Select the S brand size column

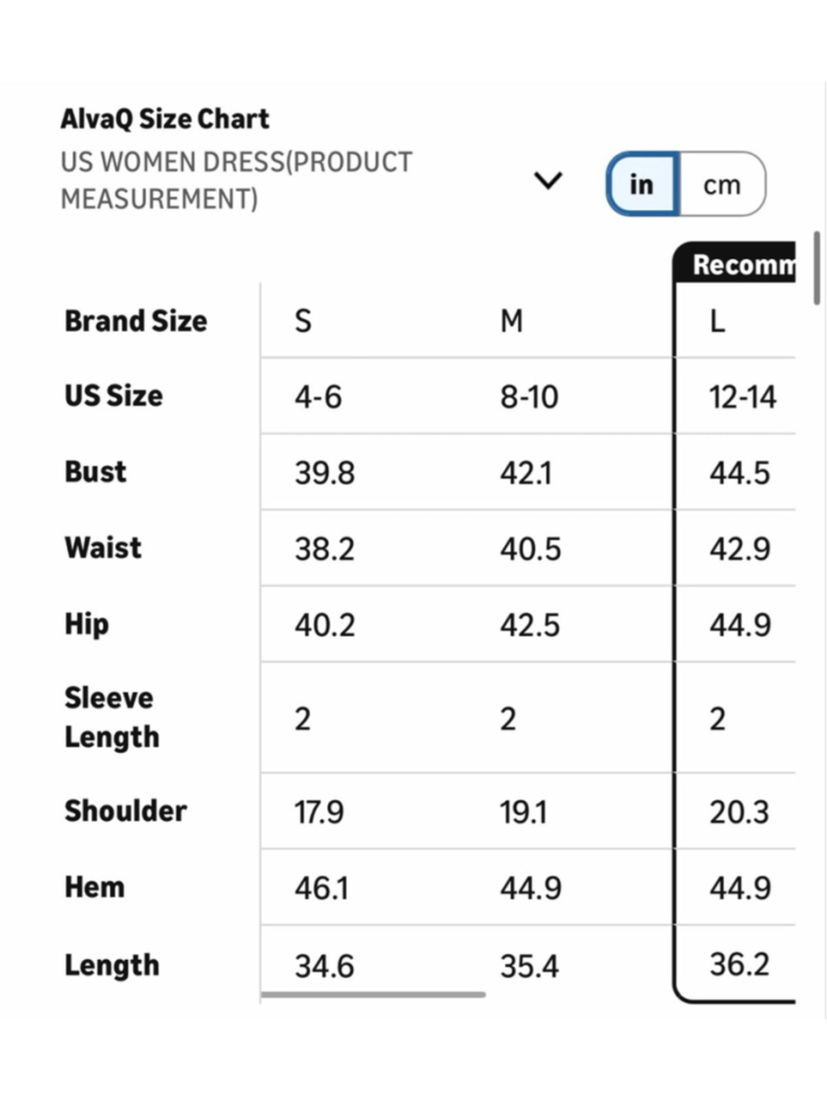click(304, 321)
